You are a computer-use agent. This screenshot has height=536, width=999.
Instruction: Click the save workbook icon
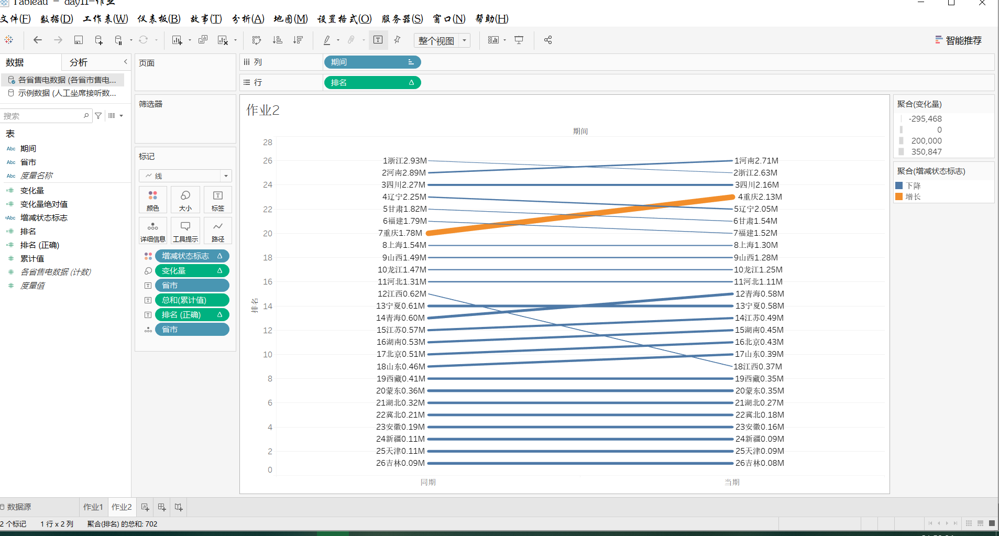(x=79, y=40)
